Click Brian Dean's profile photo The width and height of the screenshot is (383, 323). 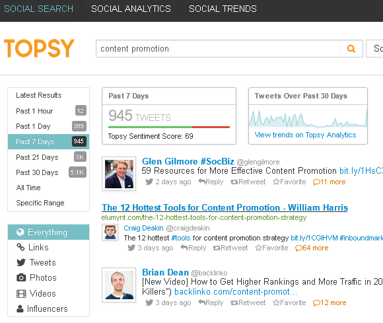click(x=119, y=285)
